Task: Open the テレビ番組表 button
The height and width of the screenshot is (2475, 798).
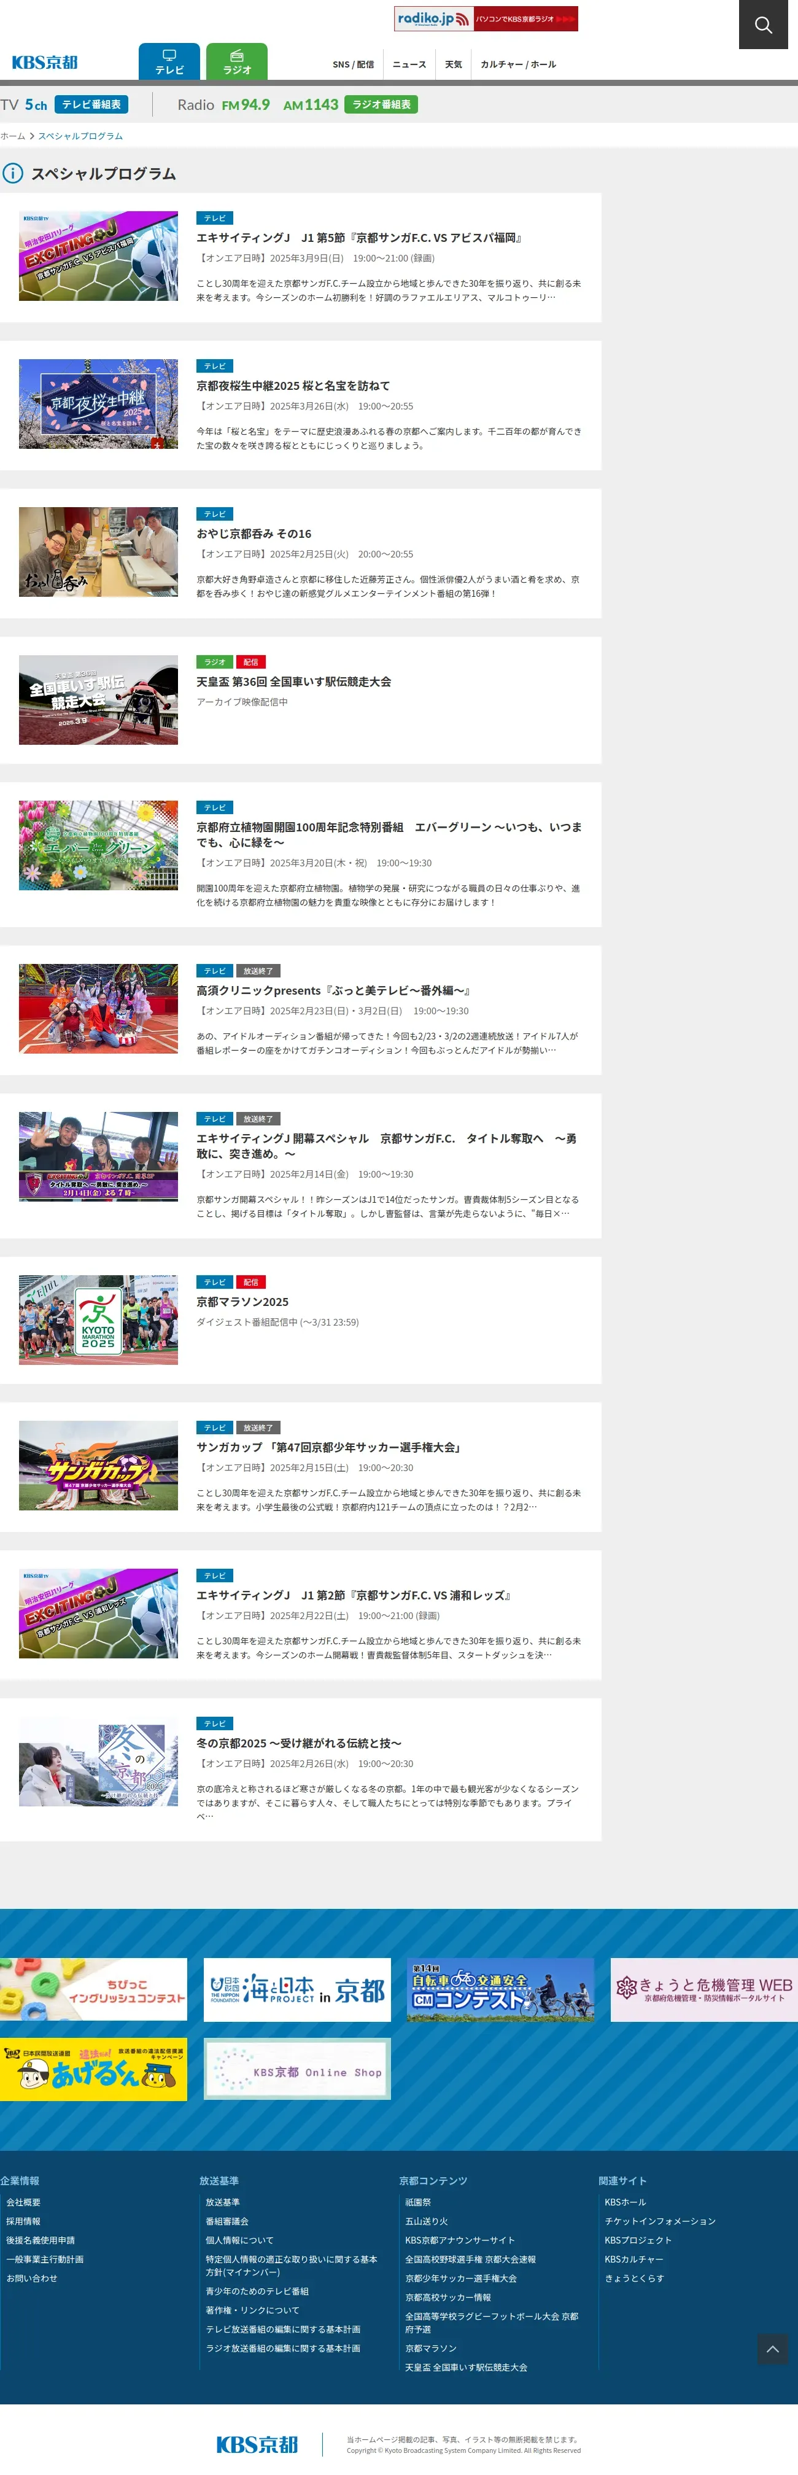Action: point(91,105)
